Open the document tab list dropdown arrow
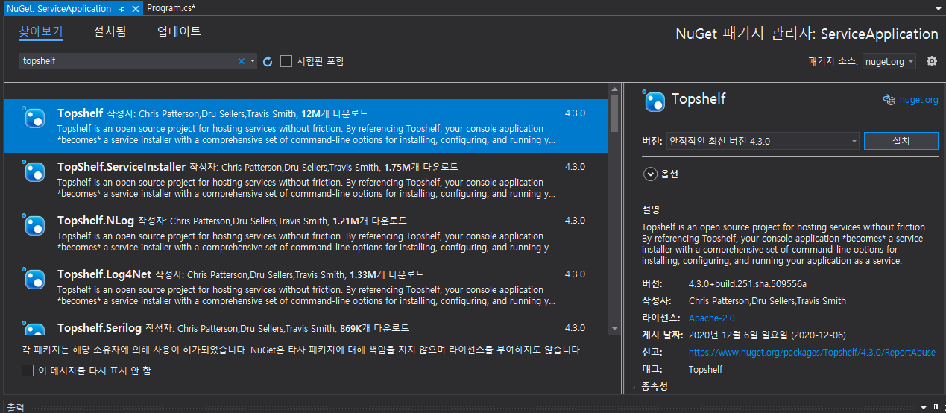The height and width of the screenshot is (413, 946). pos(938,8)
